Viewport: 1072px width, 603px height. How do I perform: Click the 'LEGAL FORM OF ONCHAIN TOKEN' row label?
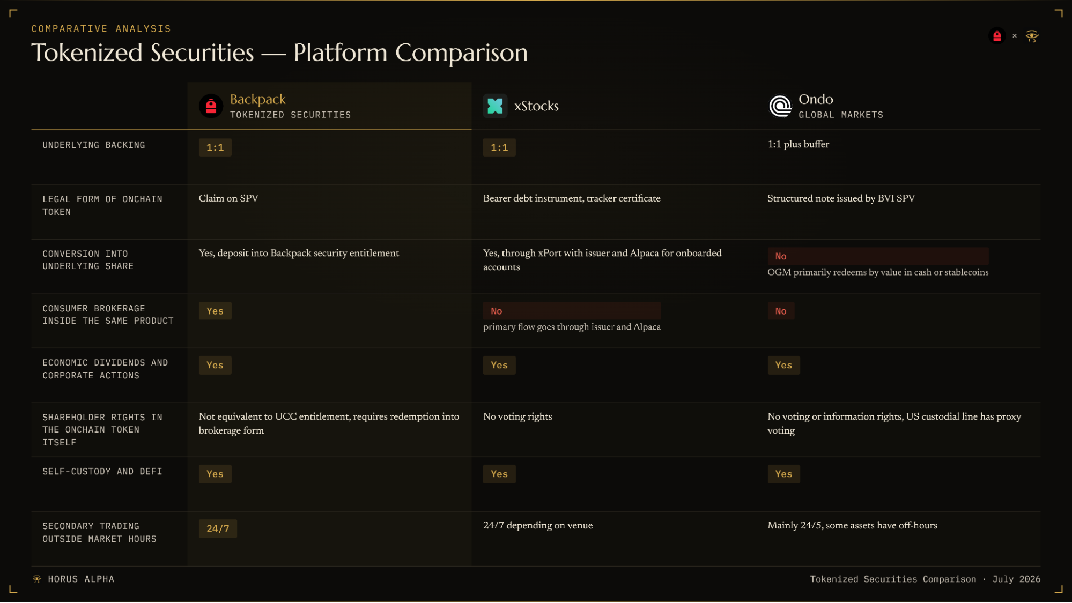pyautogui.click(x=102, y=205)
